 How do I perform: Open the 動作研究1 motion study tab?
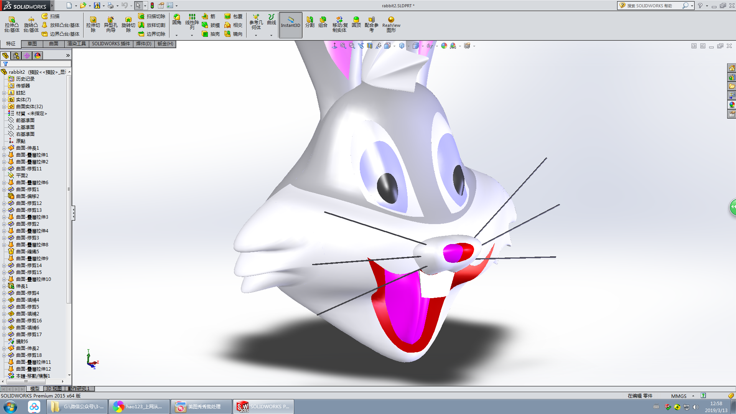pos(79,389)
